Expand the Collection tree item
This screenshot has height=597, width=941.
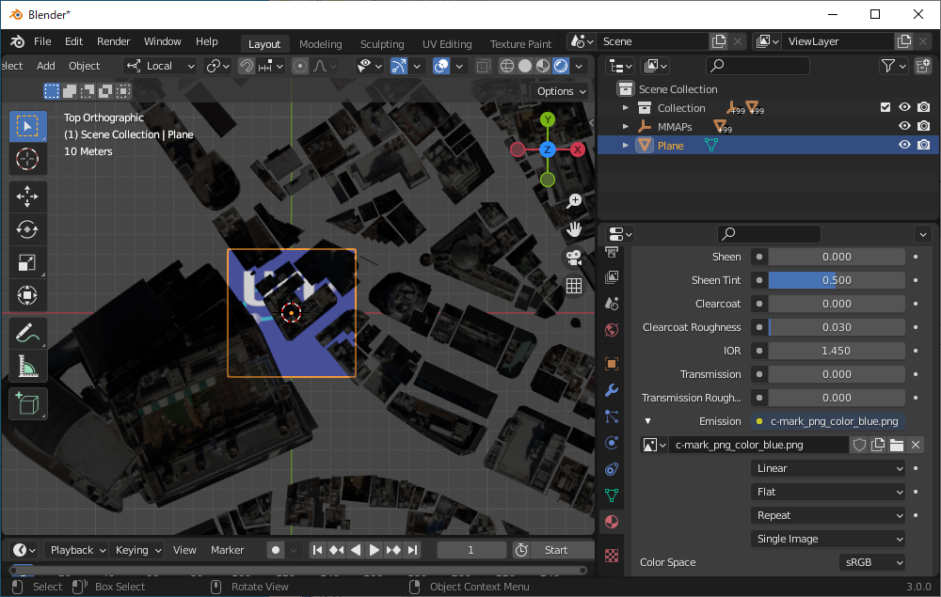[626, 108]
